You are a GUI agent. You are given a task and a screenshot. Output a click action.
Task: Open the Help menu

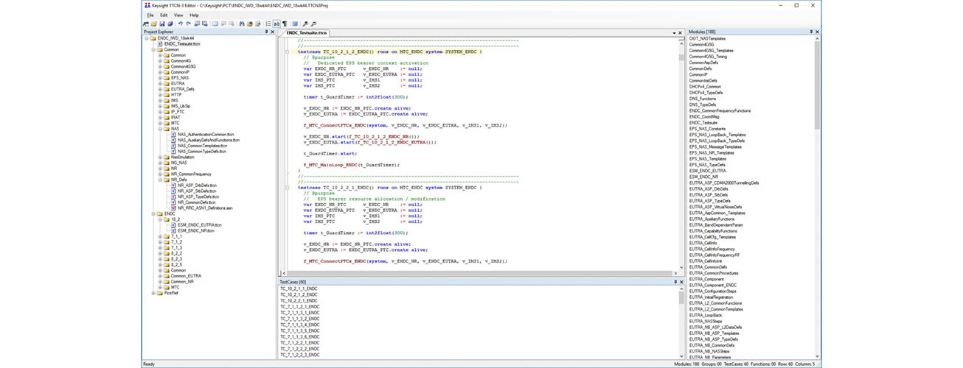(x=194, y=15)
